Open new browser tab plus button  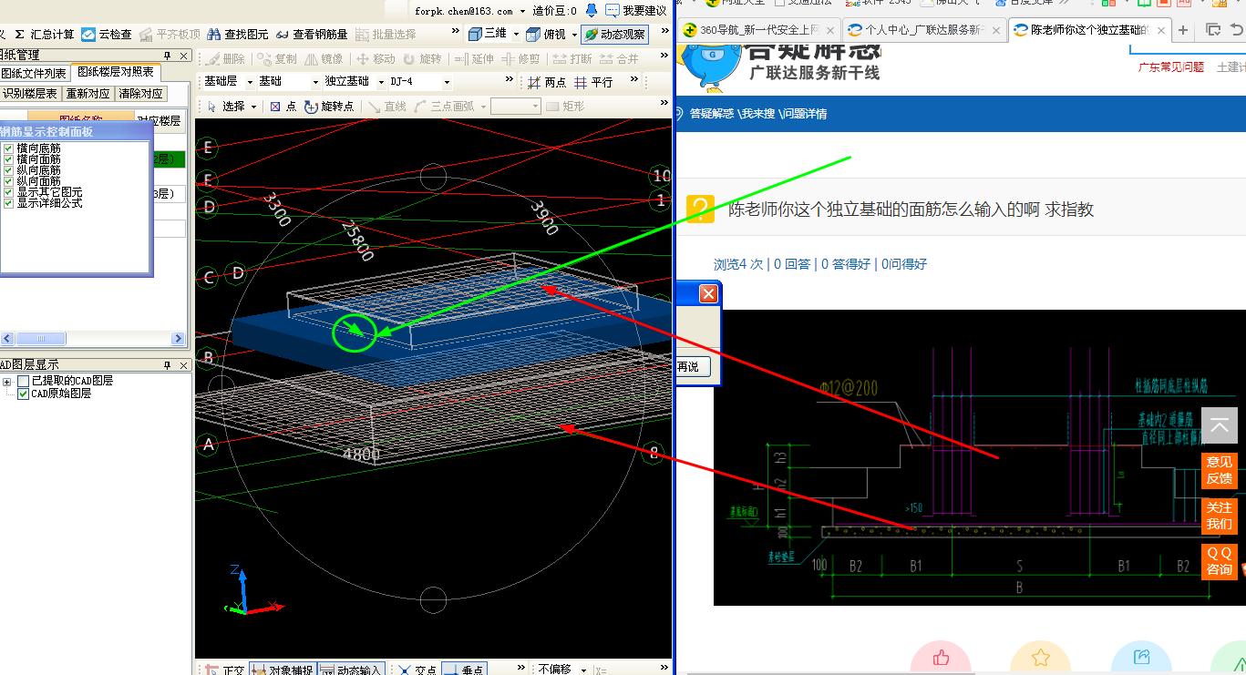(1183, 30)
